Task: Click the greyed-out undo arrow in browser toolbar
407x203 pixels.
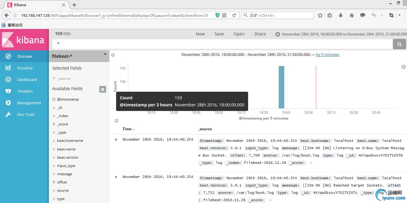Action: [373, 15]
